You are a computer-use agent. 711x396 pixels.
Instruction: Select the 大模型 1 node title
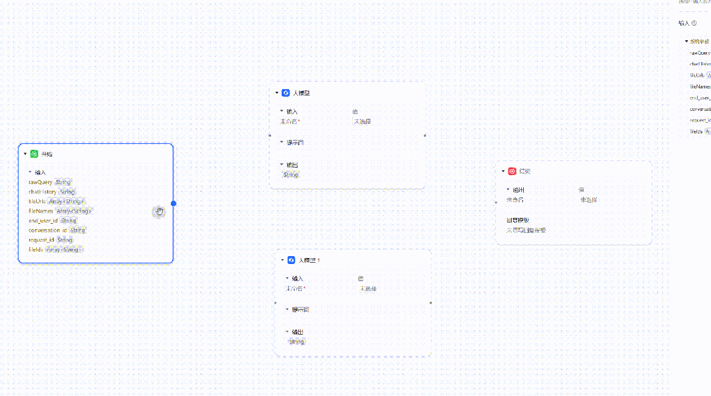tap(309, 261)
